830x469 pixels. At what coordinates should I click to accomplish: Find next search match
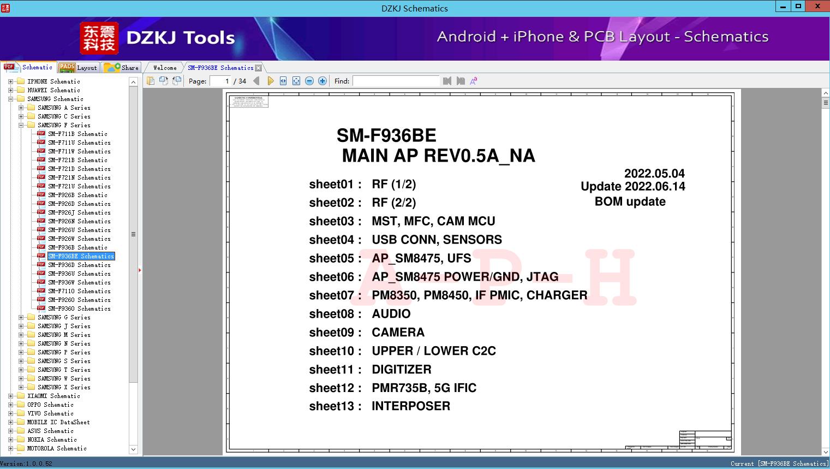[461, 81]
